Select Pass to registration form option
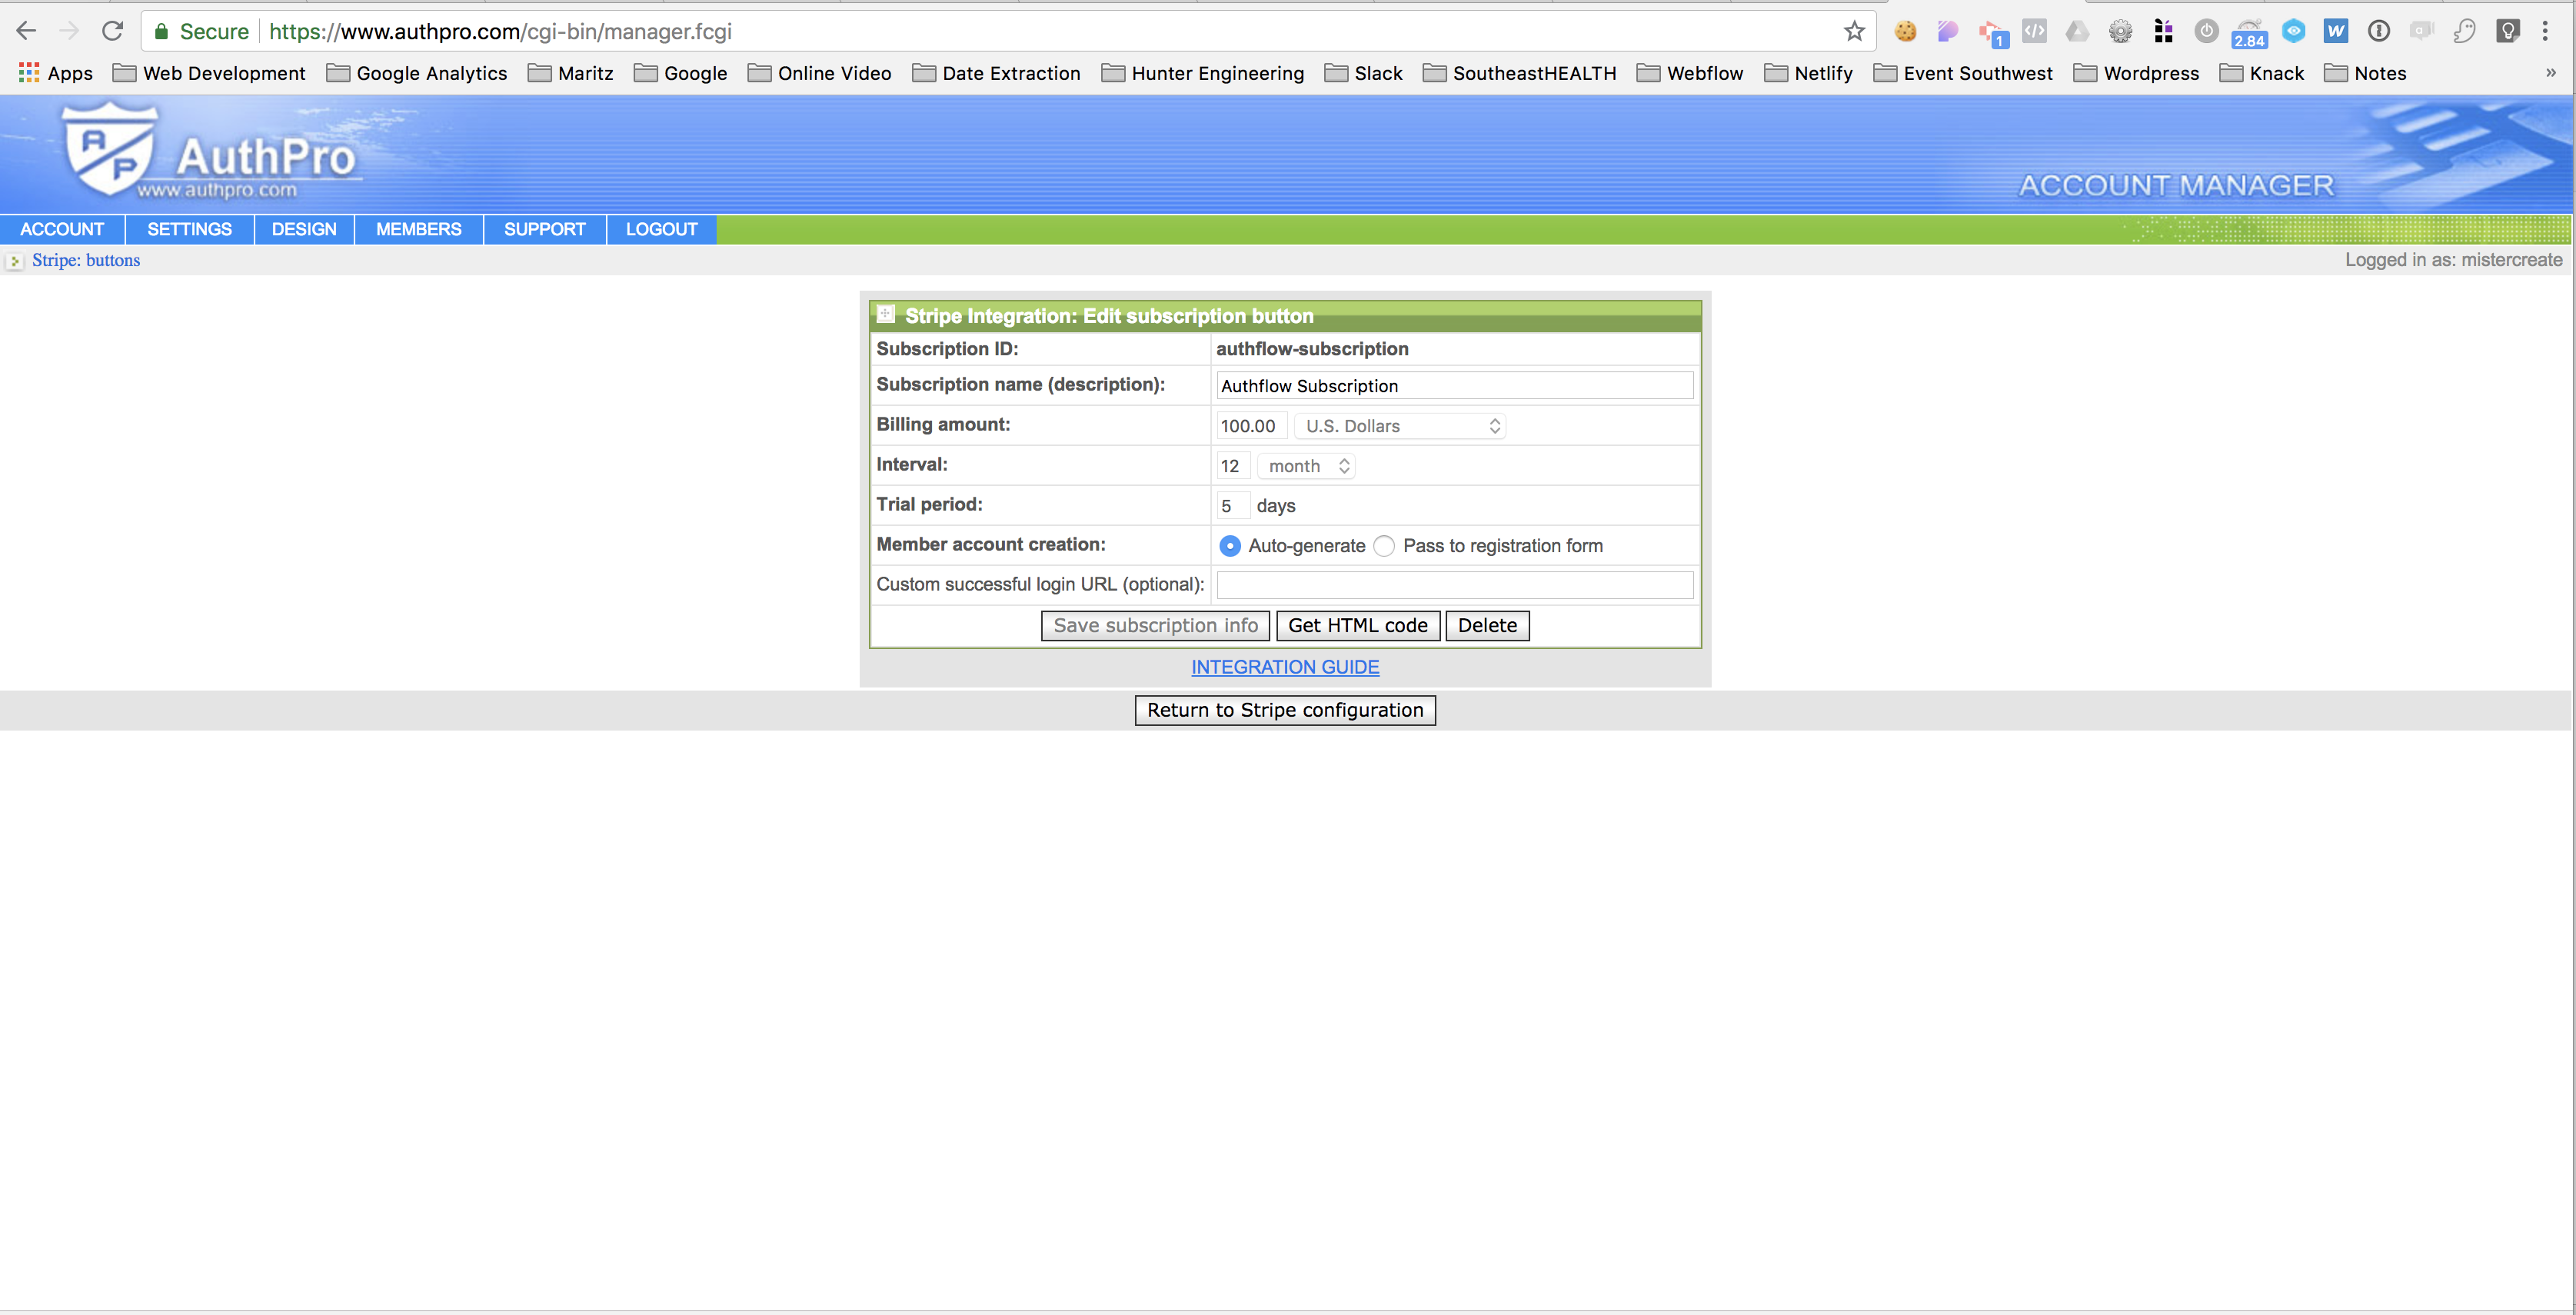 click(x=1384, y=546)
